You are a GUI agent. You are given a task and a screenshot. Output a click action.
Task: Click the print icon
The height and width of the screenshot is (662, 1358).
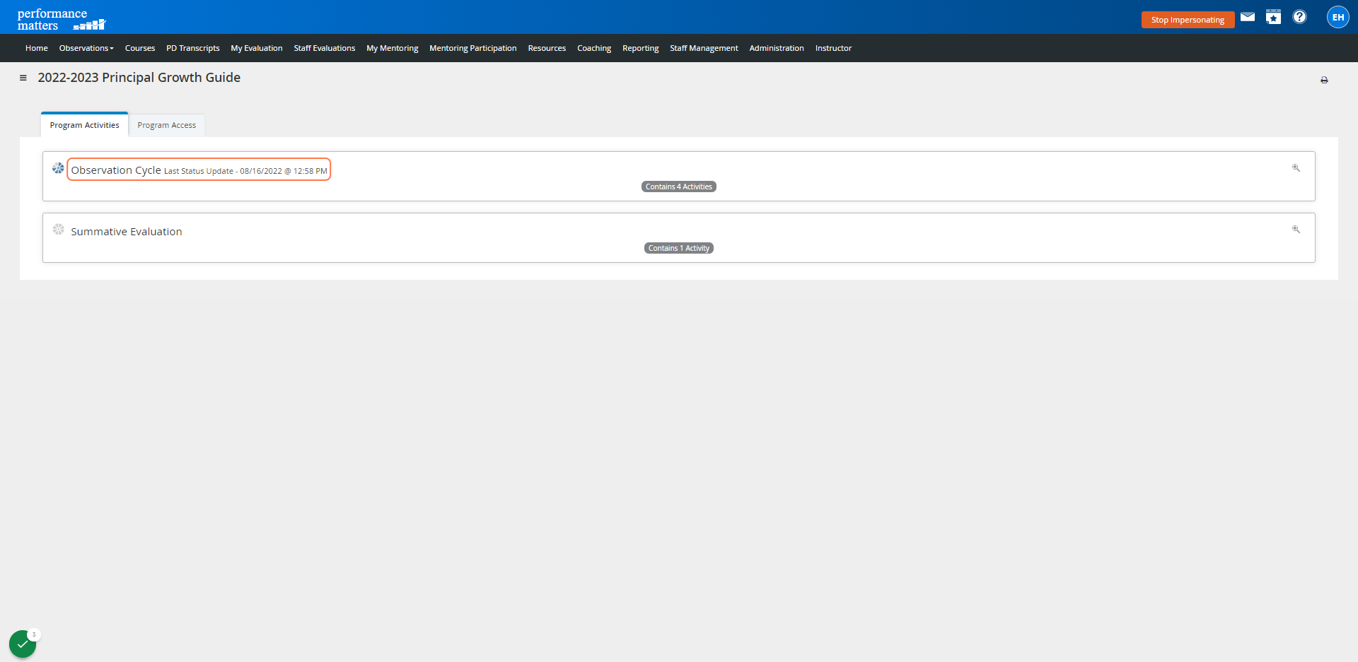(x=1324, y=81)
